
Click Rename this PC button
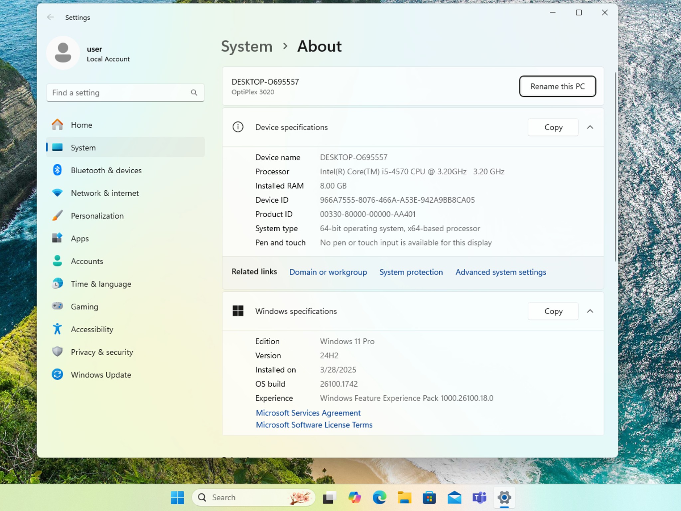tap(557, 86)
